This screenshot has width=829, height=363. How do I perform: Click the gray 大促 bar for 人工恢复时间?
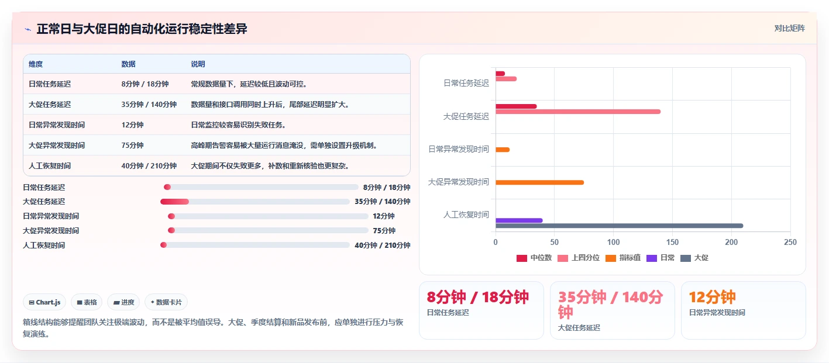620,226
